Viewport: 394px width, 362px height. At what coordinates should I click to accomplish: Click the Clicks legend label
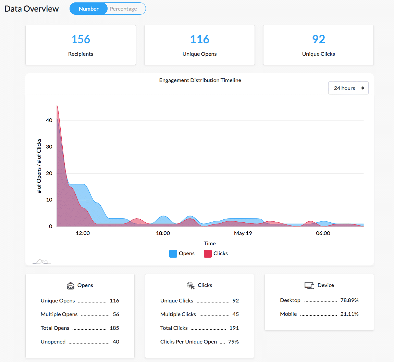coord(221,254)
